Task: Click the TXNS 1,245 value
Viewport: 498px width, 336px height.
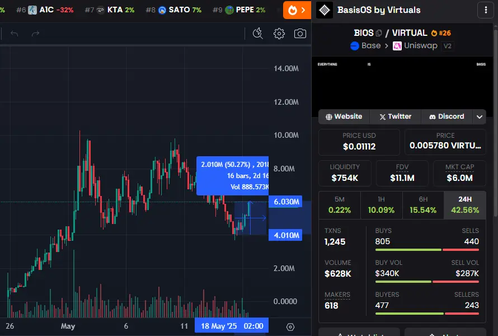Action: pos(335,242)
